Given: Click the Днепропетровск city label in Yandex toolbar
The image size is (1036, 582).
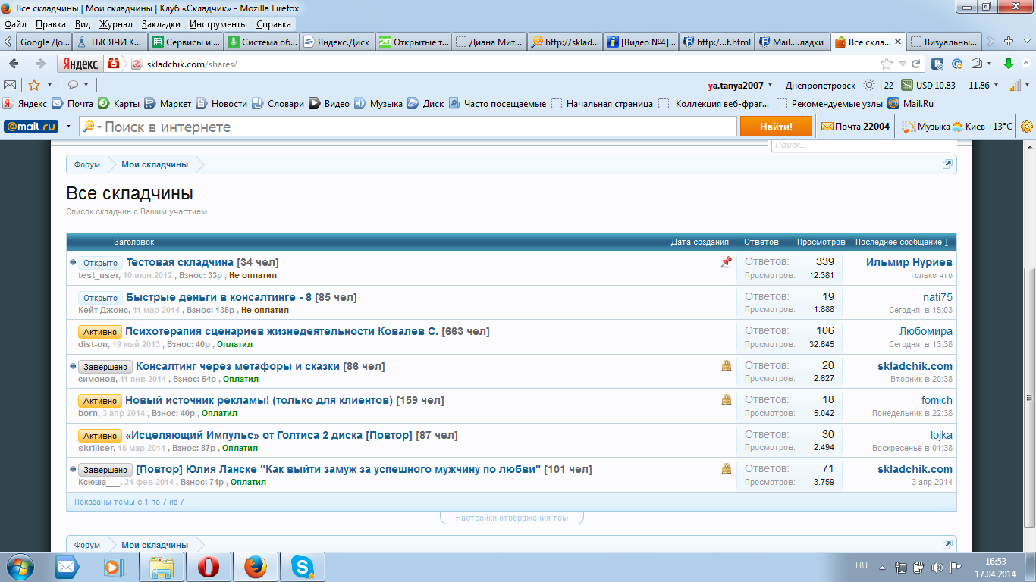Looking at the screenshot, I should pyautogui.click(x=821, y=85).
